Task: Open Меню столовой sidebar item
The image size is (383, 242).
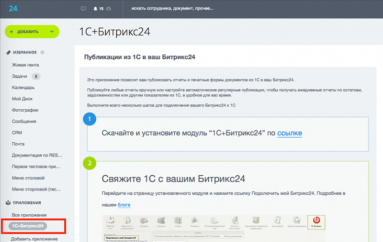Action: click(x=28, y=178)
